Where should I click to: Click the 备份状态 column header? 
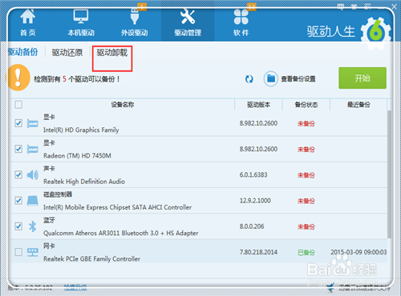(306, 105)
